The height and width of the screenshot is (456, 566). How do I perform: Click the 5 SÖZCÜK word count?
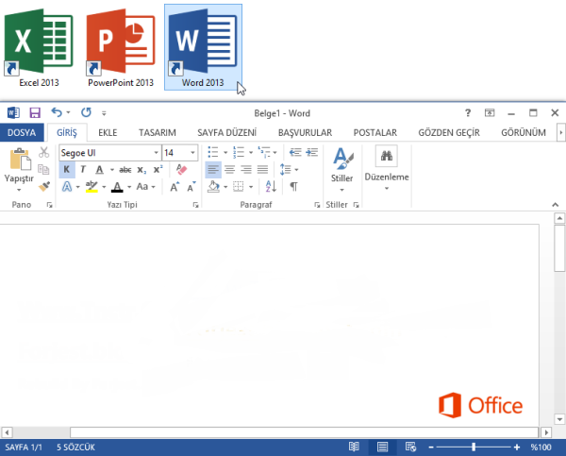pos(75,448)
